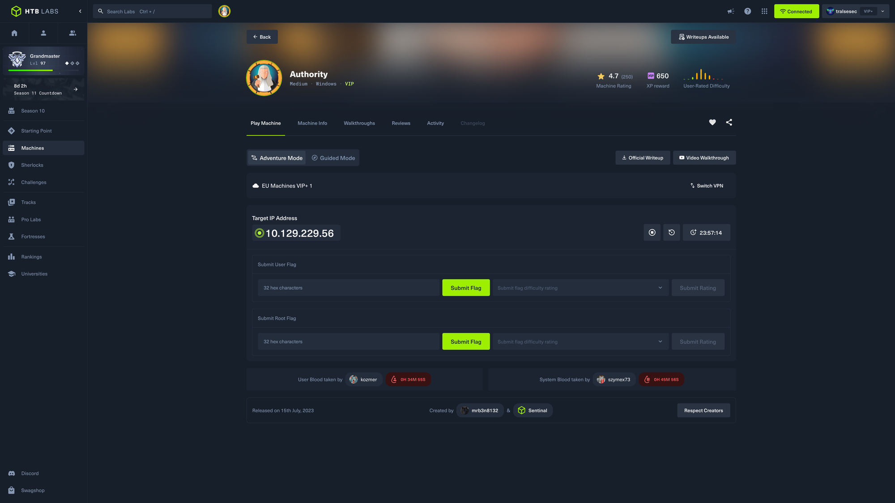The height and width of the screenshot is (503, 895).
Task: Click the Authority machine avatar
Action: coord(264,78)
